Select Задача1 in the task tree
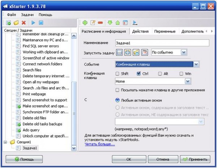This screenshot has height=168, width=217. click(30, 148)
